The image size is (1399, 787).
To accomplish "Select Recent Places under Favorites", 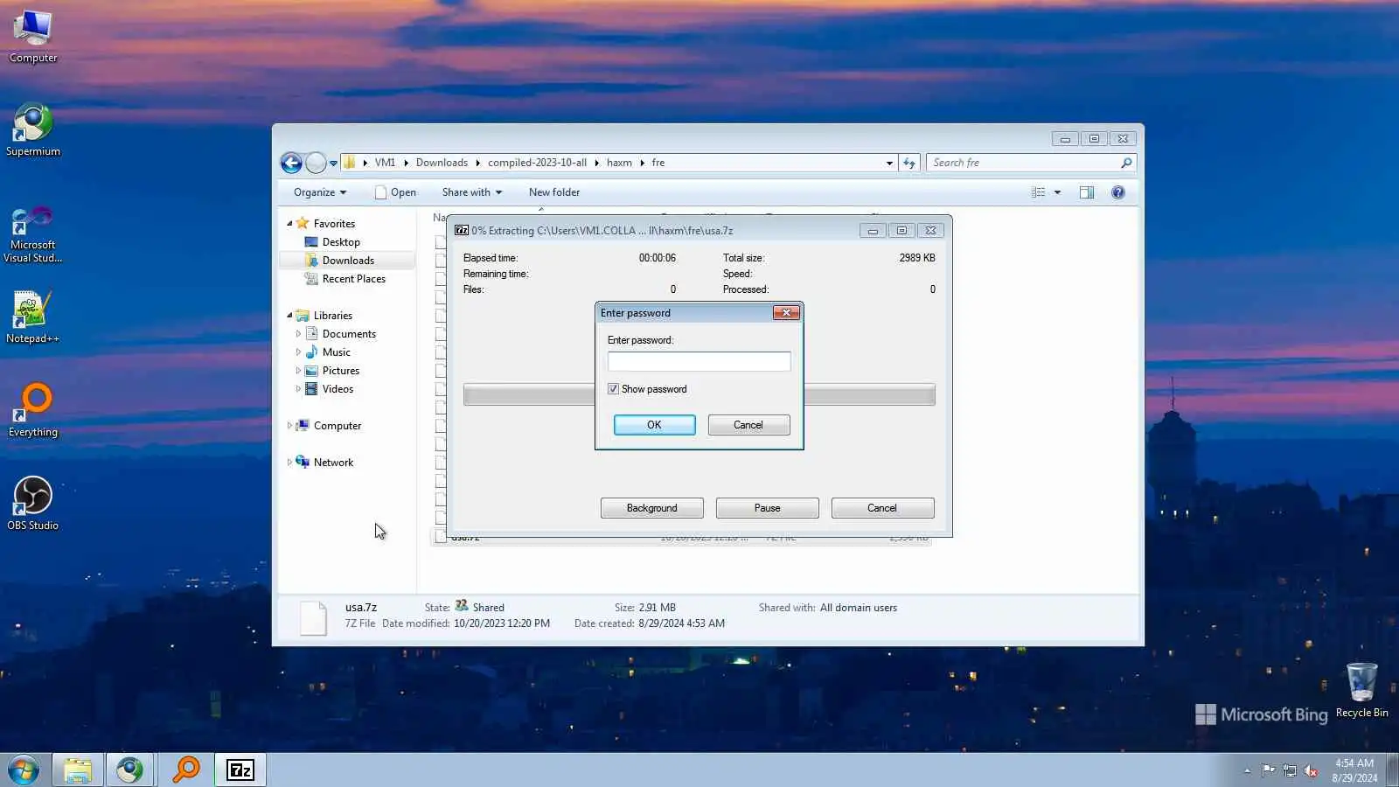I will pos(353,279).
